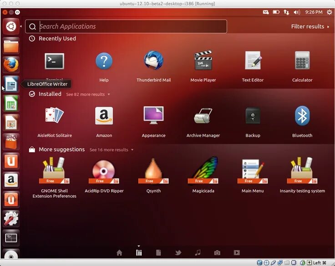
Task: Open Ubuntu One Music Store in launcher
Action: 11,199
